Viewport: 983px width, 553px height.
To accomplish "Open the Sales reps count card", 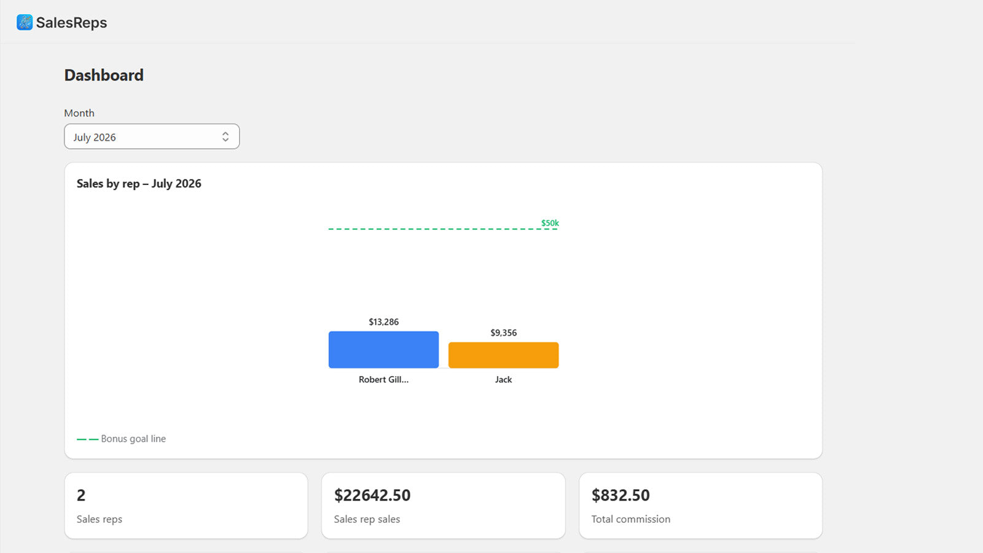I will 186,506.
